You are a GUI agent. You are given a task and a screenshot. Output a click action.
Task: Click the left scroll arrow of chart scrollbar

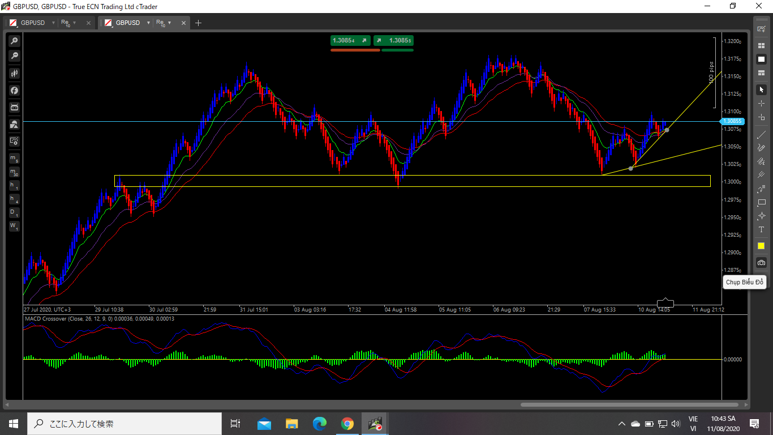(7, 404)
